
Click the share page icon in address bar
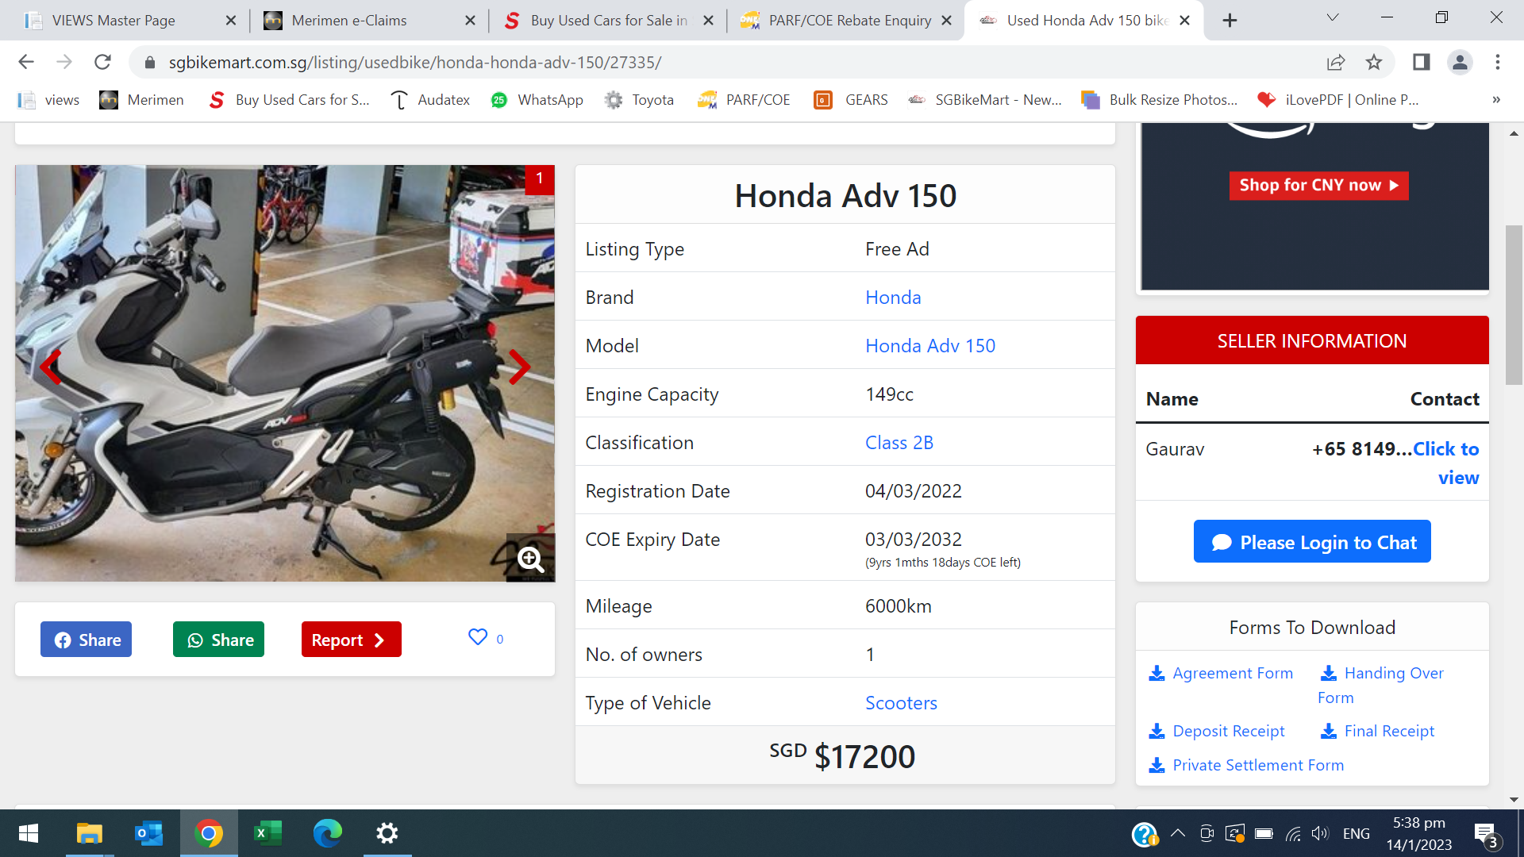click(1336, 62)
